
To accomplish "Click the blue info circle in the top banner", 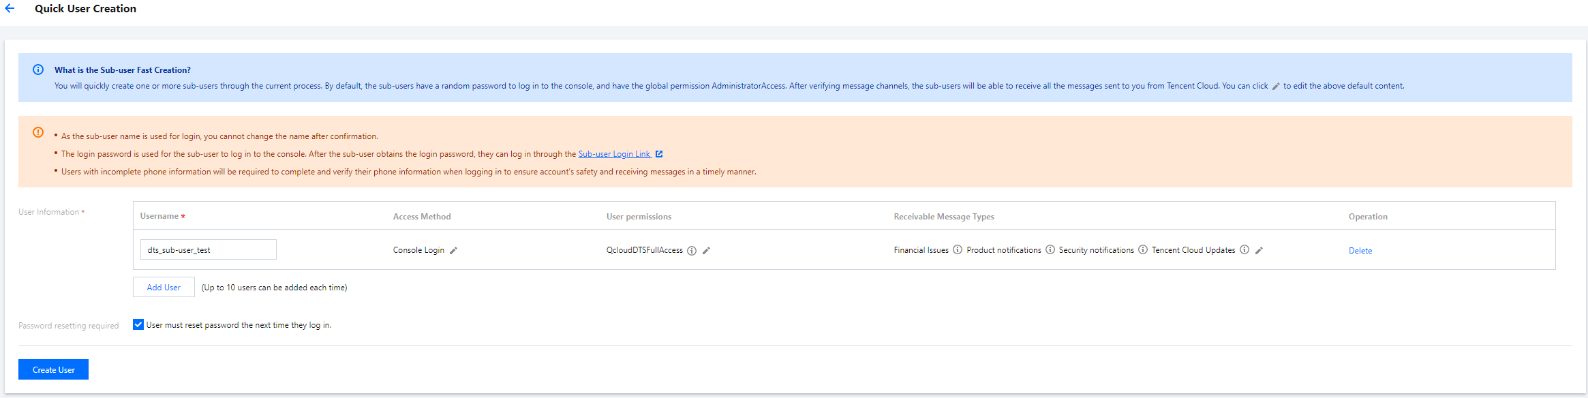I will (38, 70).
